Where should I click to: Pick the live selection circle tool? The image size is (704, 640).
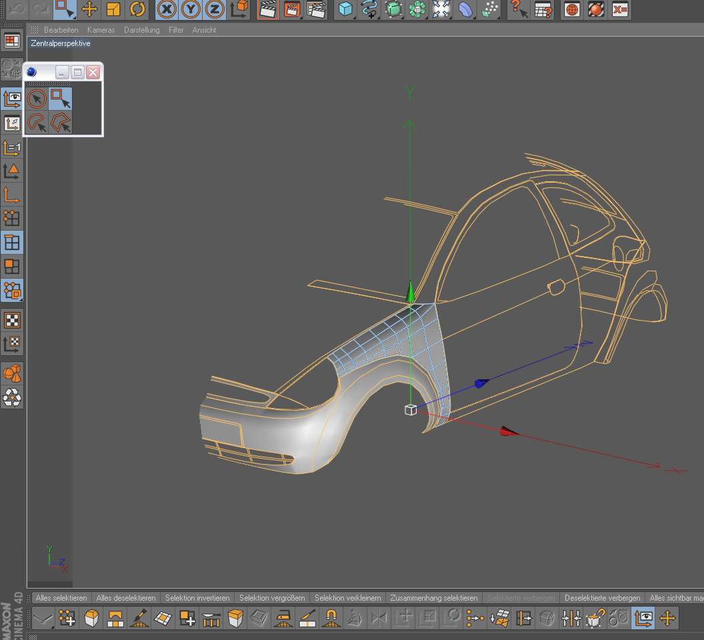[37, 99]
